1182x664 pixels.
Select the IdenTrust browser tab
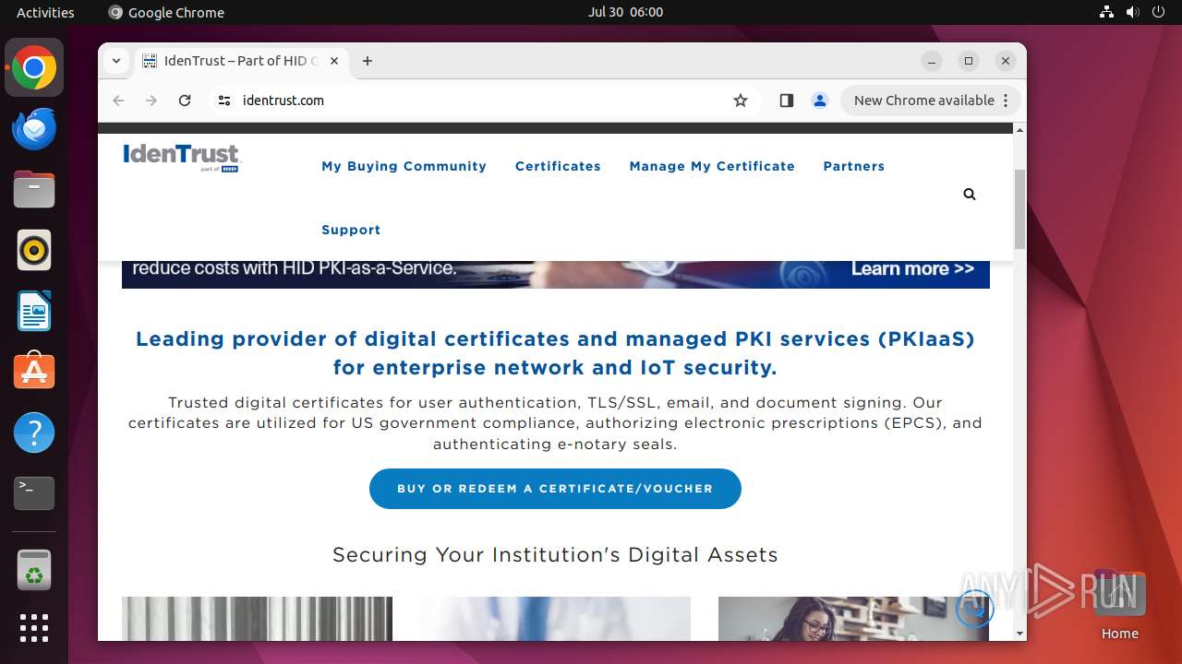[242, 61]
